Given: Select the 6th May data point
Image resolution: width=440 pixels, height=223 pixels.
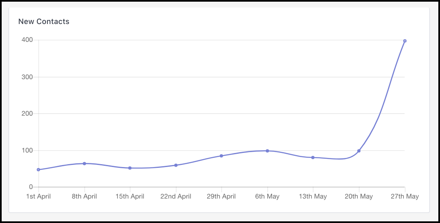Looking at the screenshot, I should (x=267, y=151).
